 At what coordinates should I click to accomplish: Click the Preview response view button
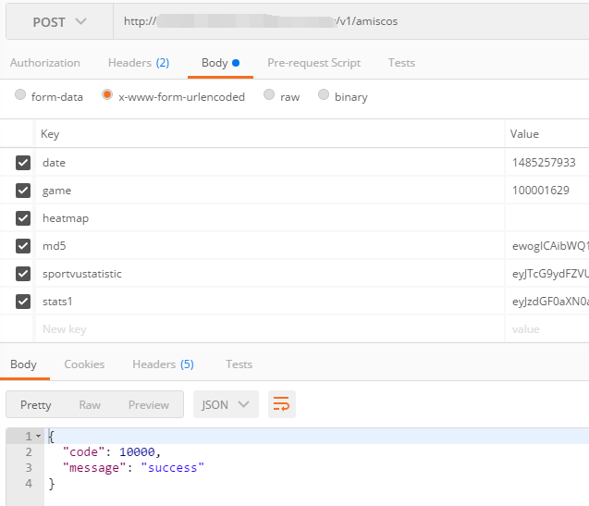point(149,404)
